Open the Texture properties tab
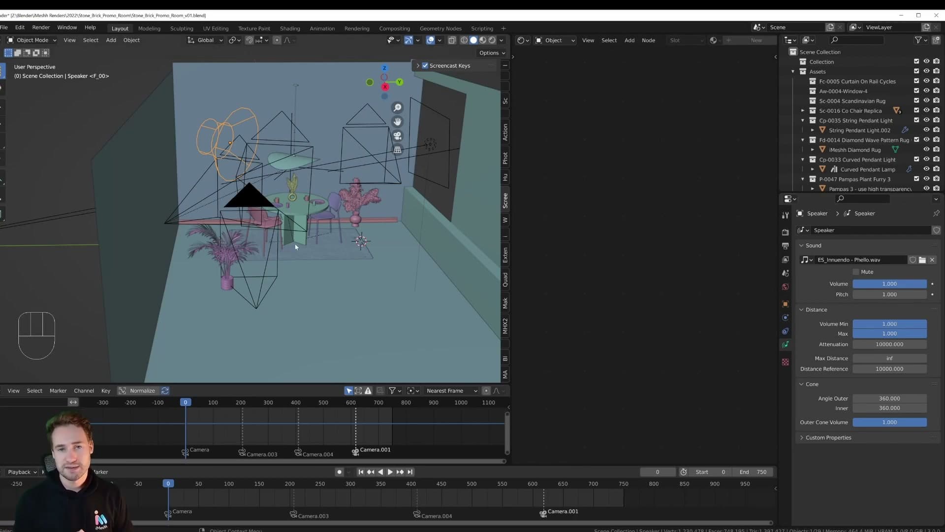The height and width of the screenshot is (532, 945). pos(785,362)
